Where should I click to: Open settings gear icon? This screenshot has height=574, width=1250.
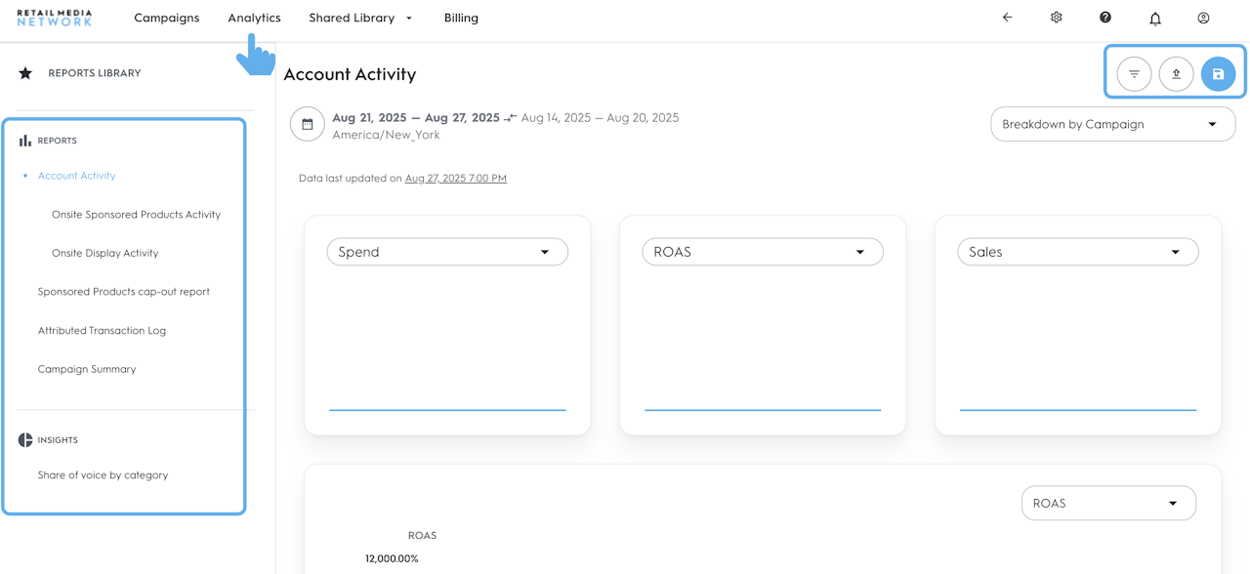click(1056, 18)
